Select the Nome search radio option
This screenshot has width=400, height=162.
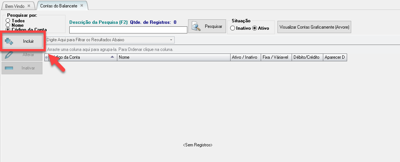(8, 25)
